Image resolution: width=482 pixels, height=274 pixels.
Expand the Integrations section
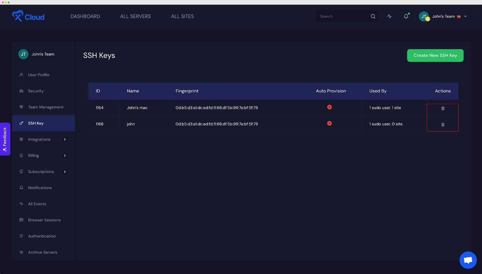point(65,139)
